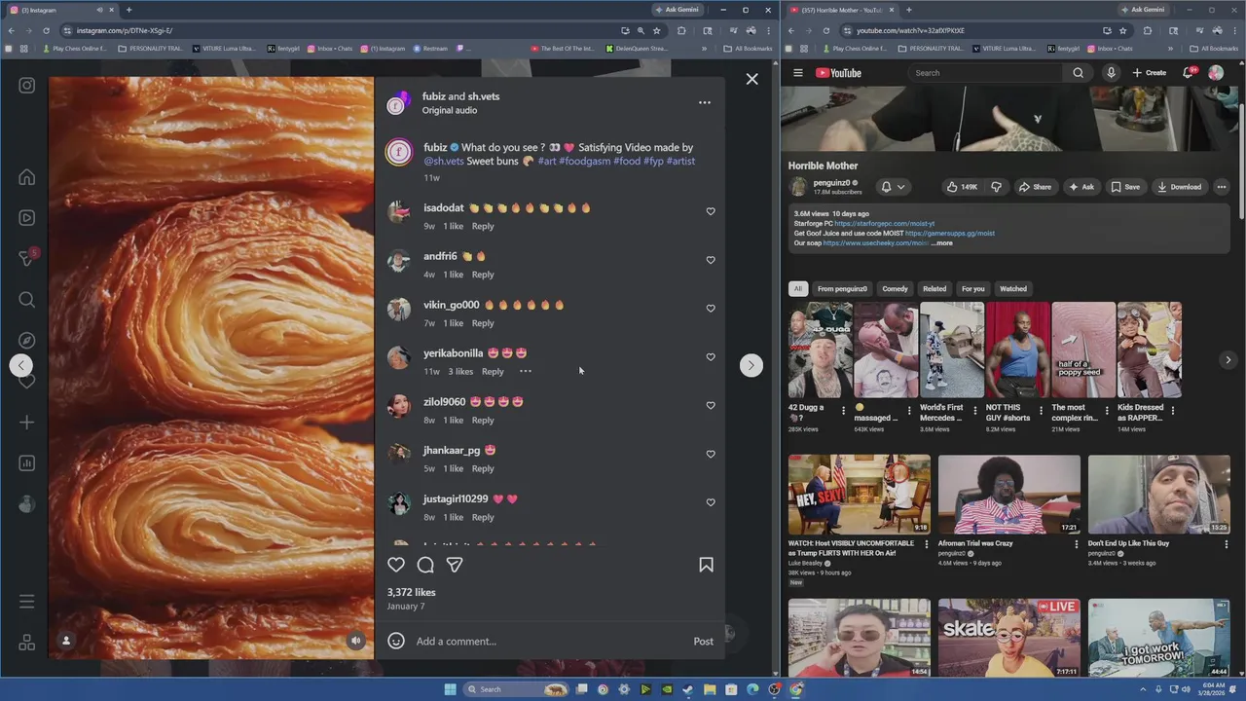The width and height of the screenshot is (1246, 701).
Task: Like justagirl10299's comment heart
Action: tap(711, 502)
